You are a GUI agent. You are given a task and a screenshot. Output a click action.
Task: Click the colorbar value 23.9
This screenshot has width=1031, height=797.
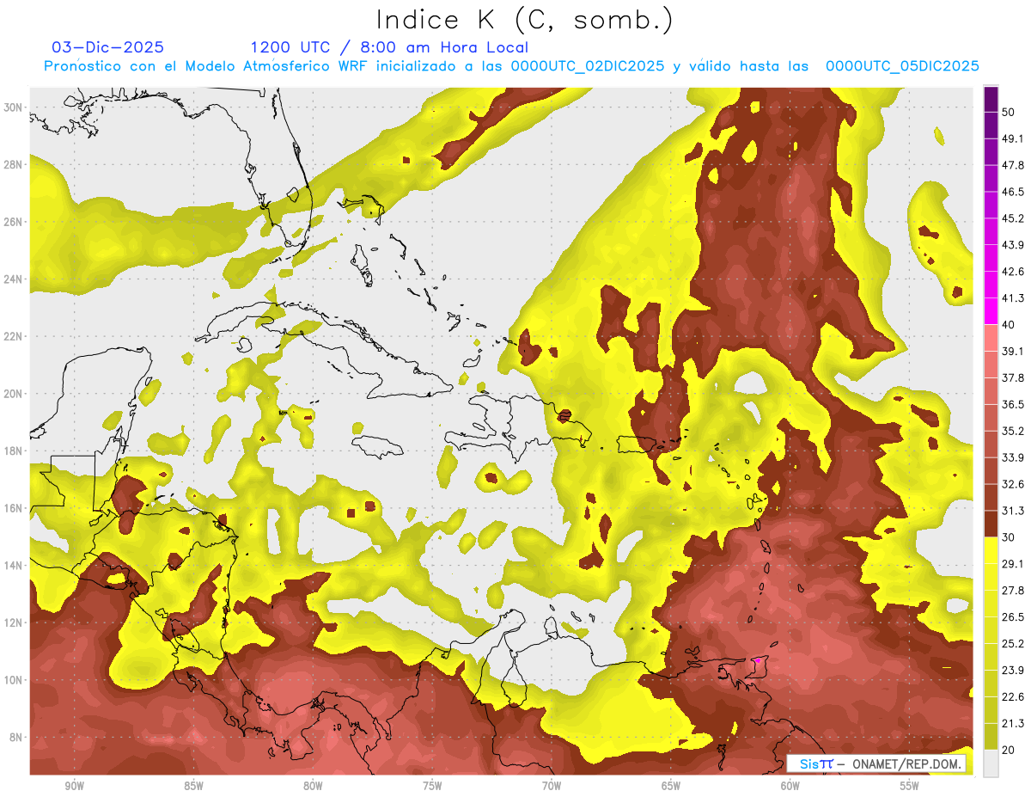1013,670
